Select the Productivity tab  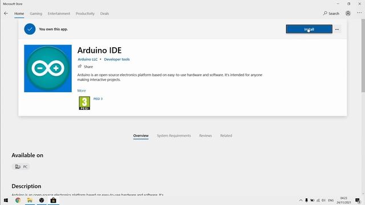pyautogui.click(x=85, y=14)
